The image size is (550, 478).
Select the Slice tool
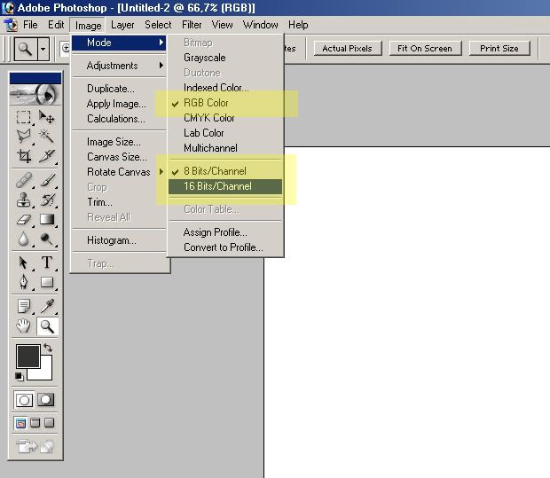[46, 156]
